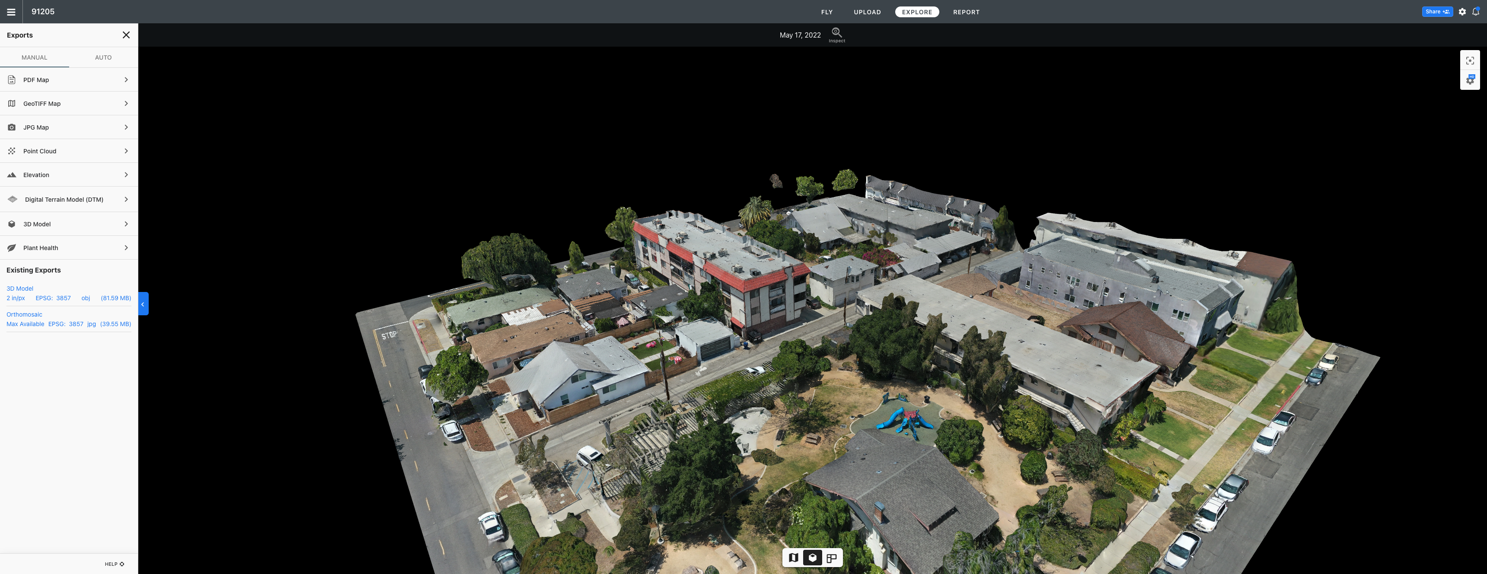
Task: Expand the Point Cloud export chevron
Action: [126, 151]
